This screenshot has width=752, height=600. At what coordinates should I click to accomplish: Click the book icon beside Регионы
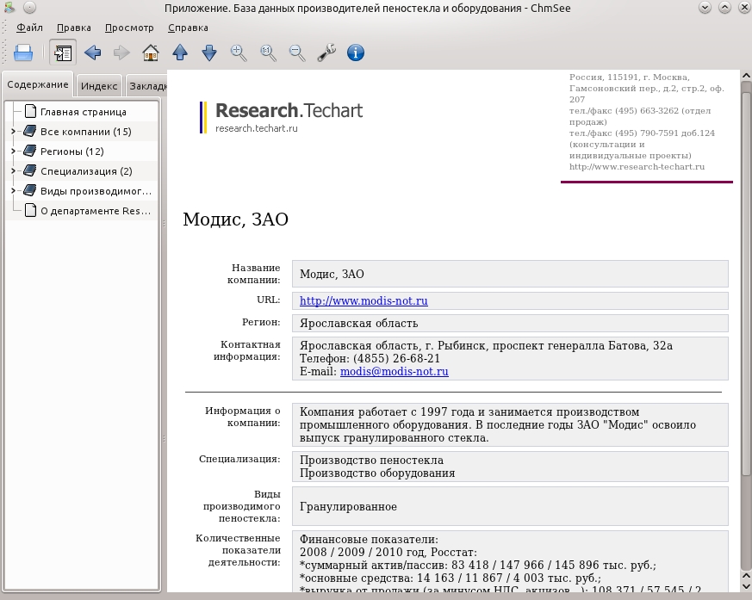tap(30, 151)
